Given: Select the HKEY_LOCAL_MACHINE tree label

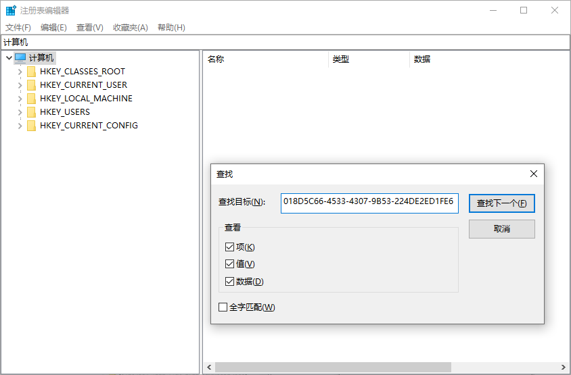Looking at the screenshot, I should click(86, 99).
